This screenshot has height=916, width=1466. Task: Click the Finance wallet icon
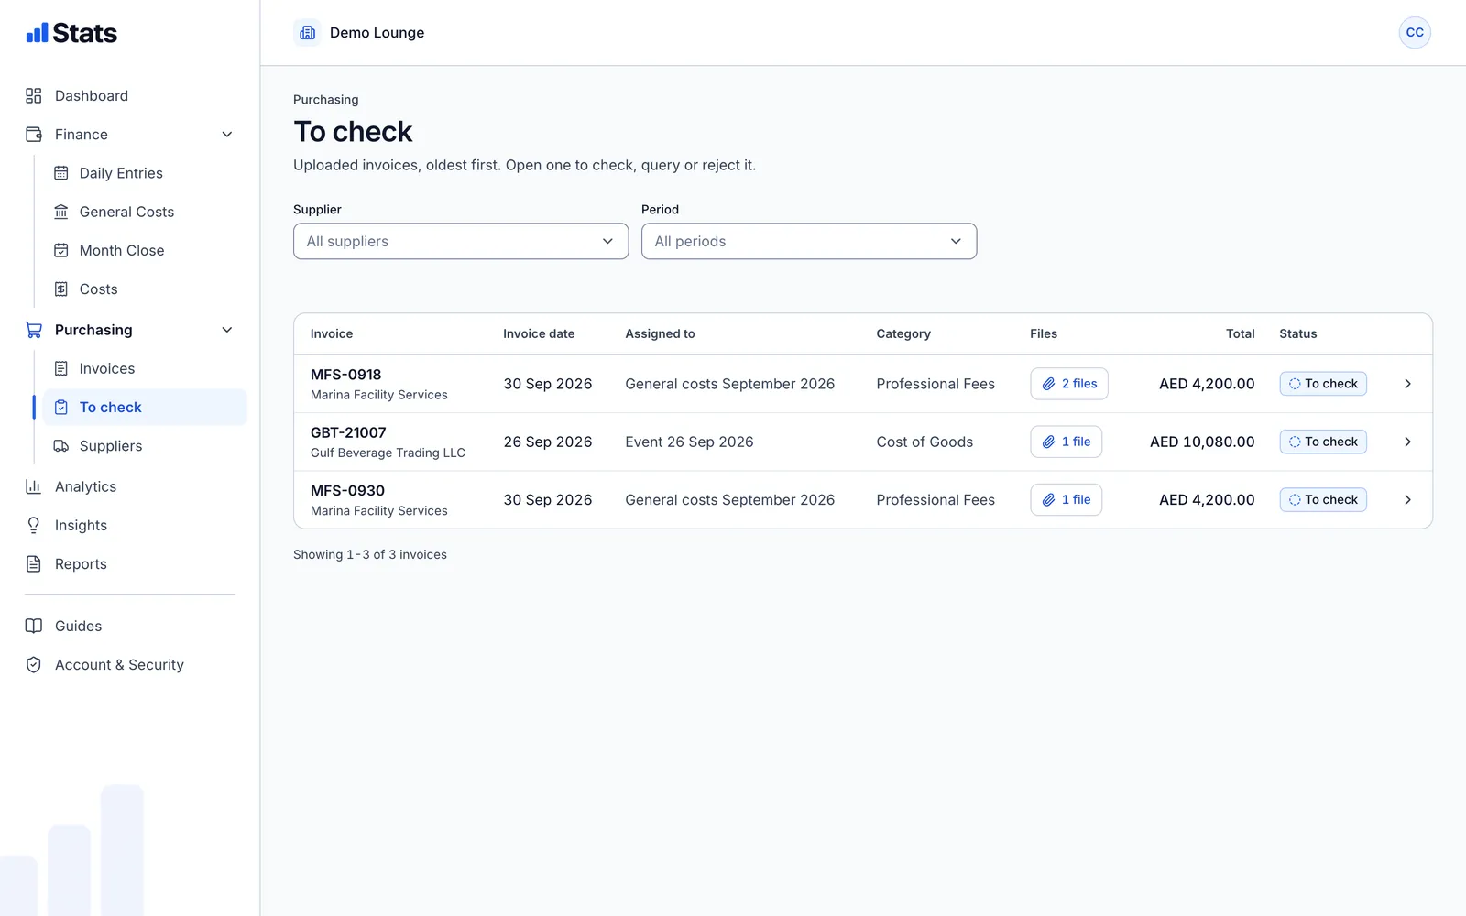(34, 135)
